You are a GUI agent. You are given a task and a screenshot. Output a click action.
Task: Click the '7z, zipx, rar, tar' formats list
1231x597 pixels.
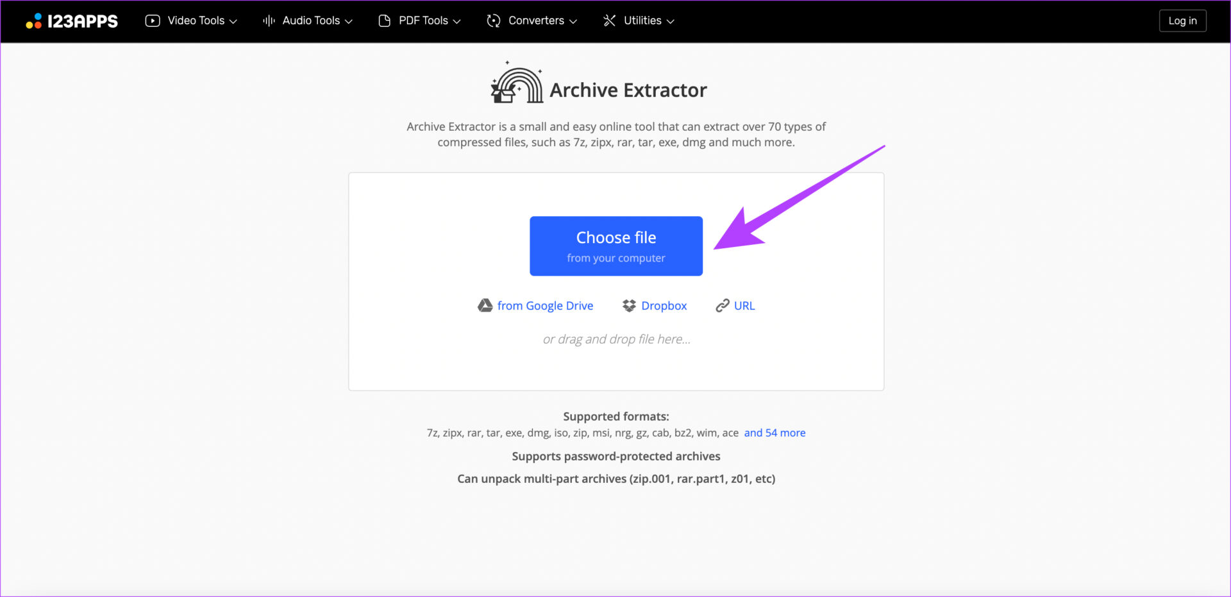[x=583, y=433]
